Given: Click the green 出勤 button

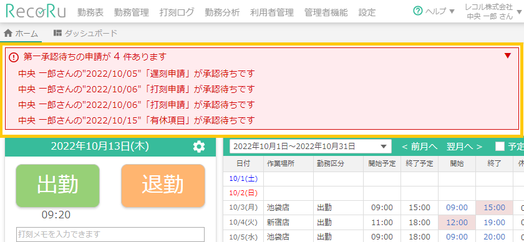Looking at the screenshot, I should (57, 185).
